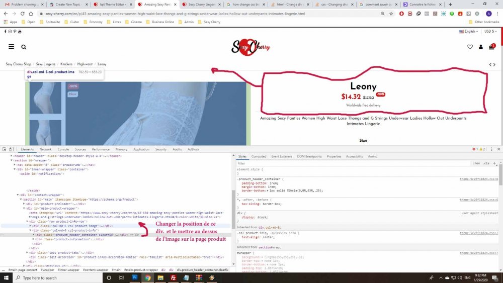Expand the header element node
This screenshot has width=503, height=283.
(12, 156)
